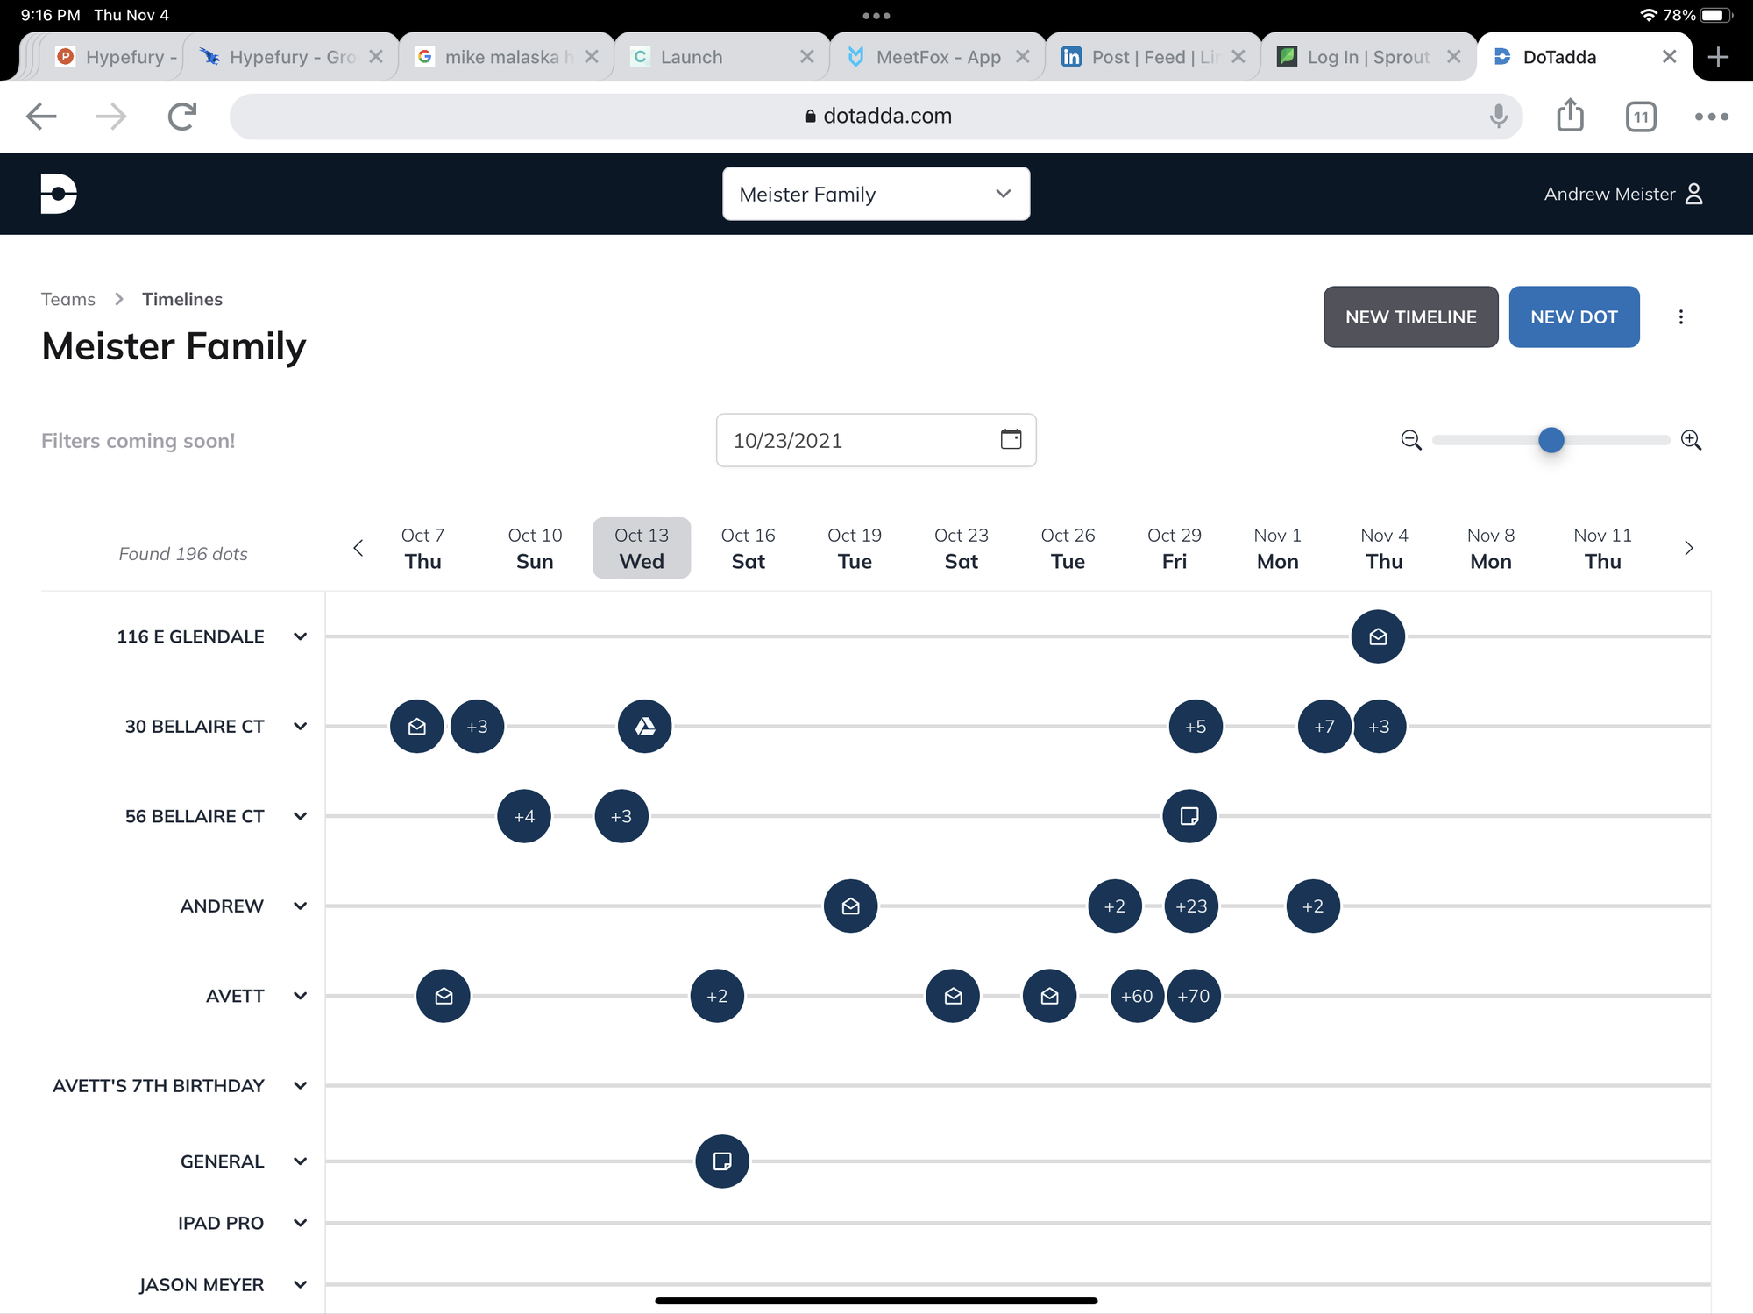Switch to the MeetFox - App tab
Viewport: 1753px width, 1314px height.
pyautogui.click(x=937, y=57)
